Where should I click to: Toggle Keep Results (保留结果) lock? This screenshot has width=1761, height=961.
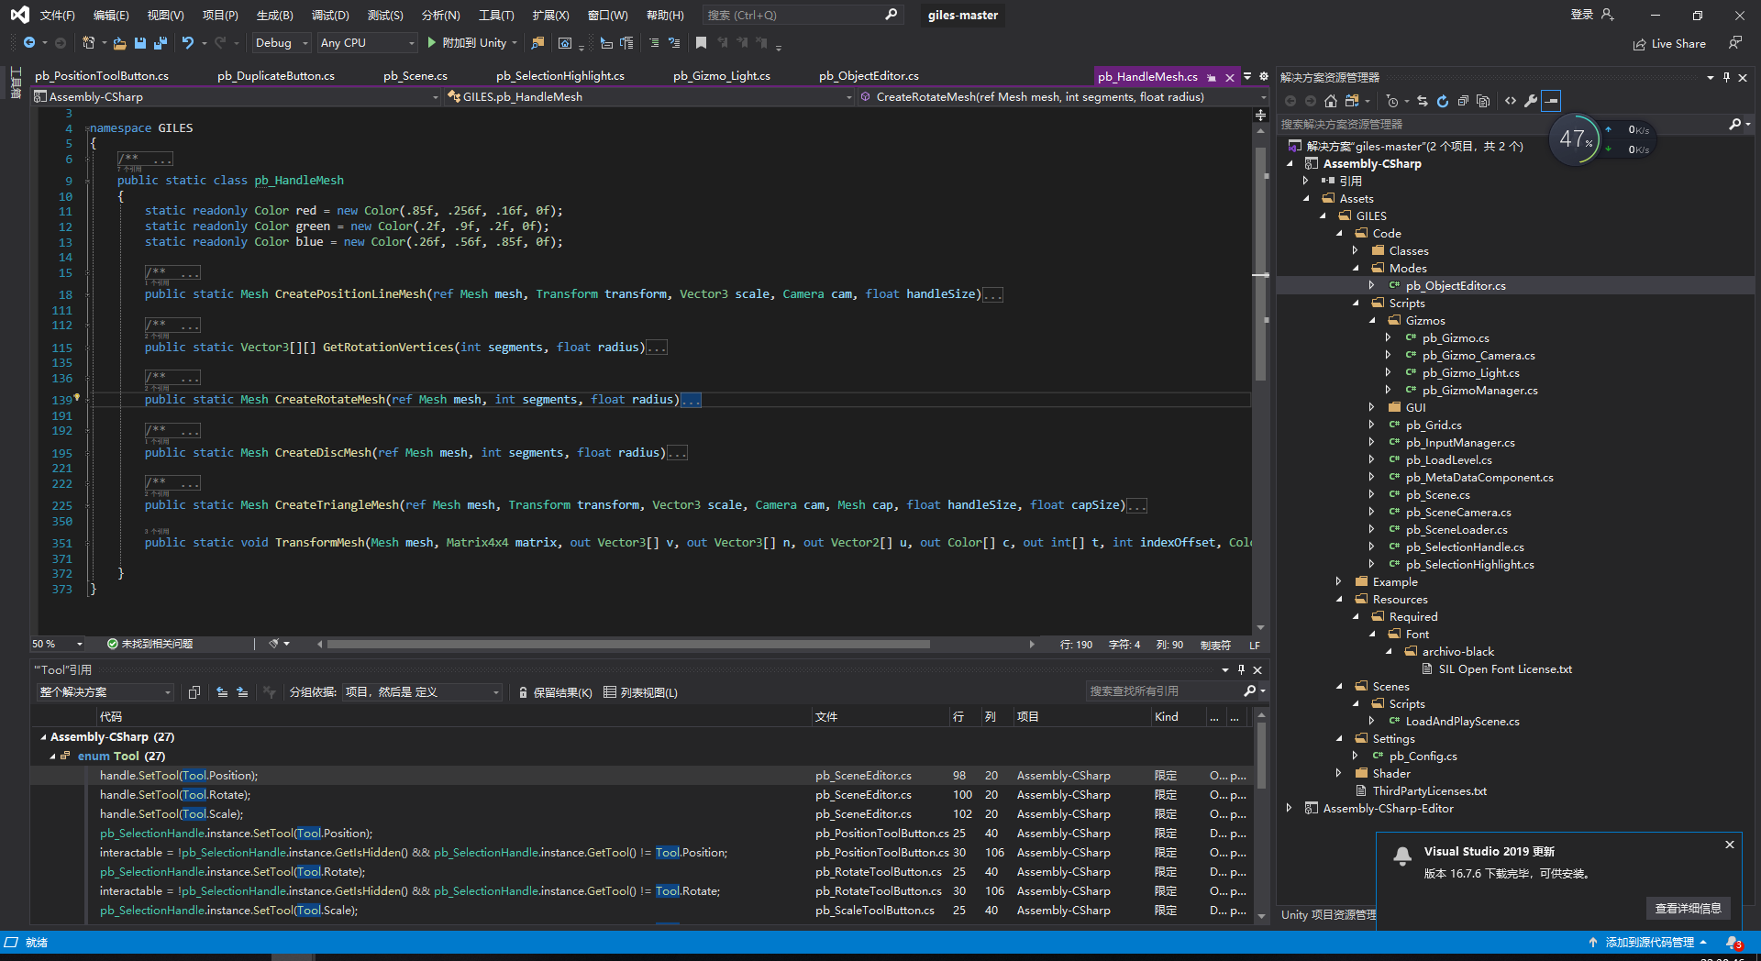(x=555, y=693)
